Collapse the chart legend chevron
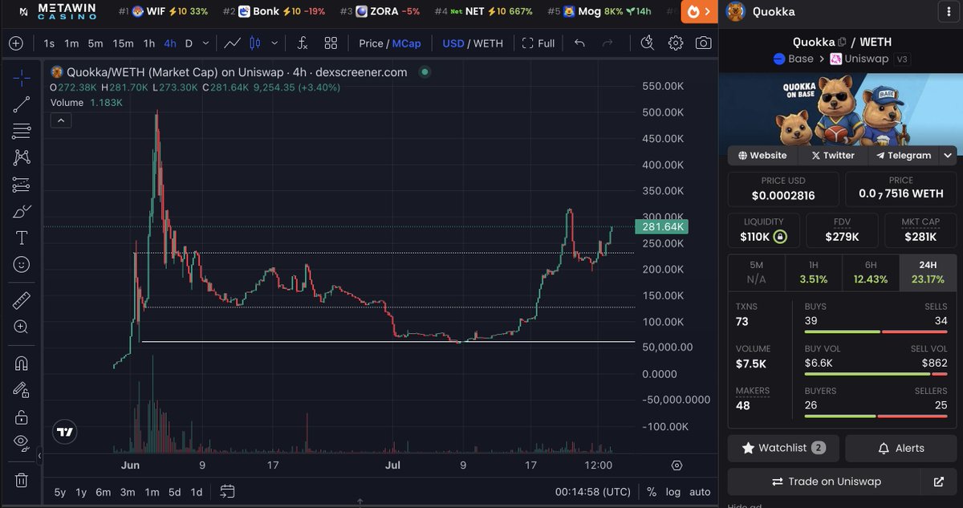The image size is (963, 508). click(61, 120)
